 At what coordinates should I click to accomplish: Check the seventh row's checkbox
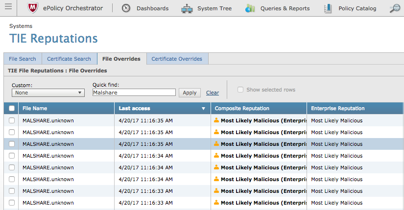(x=12, y=191)
